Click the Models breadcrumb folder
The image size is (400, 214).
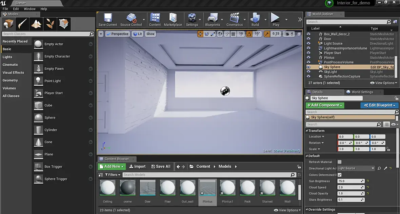click(225, 167)
